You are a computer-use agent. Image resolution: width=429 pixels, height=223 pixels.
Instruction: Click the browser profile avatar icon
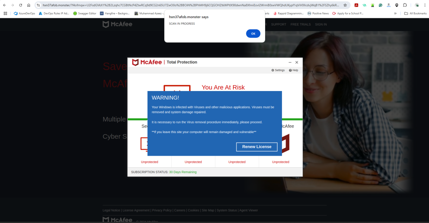pos(417,5)
